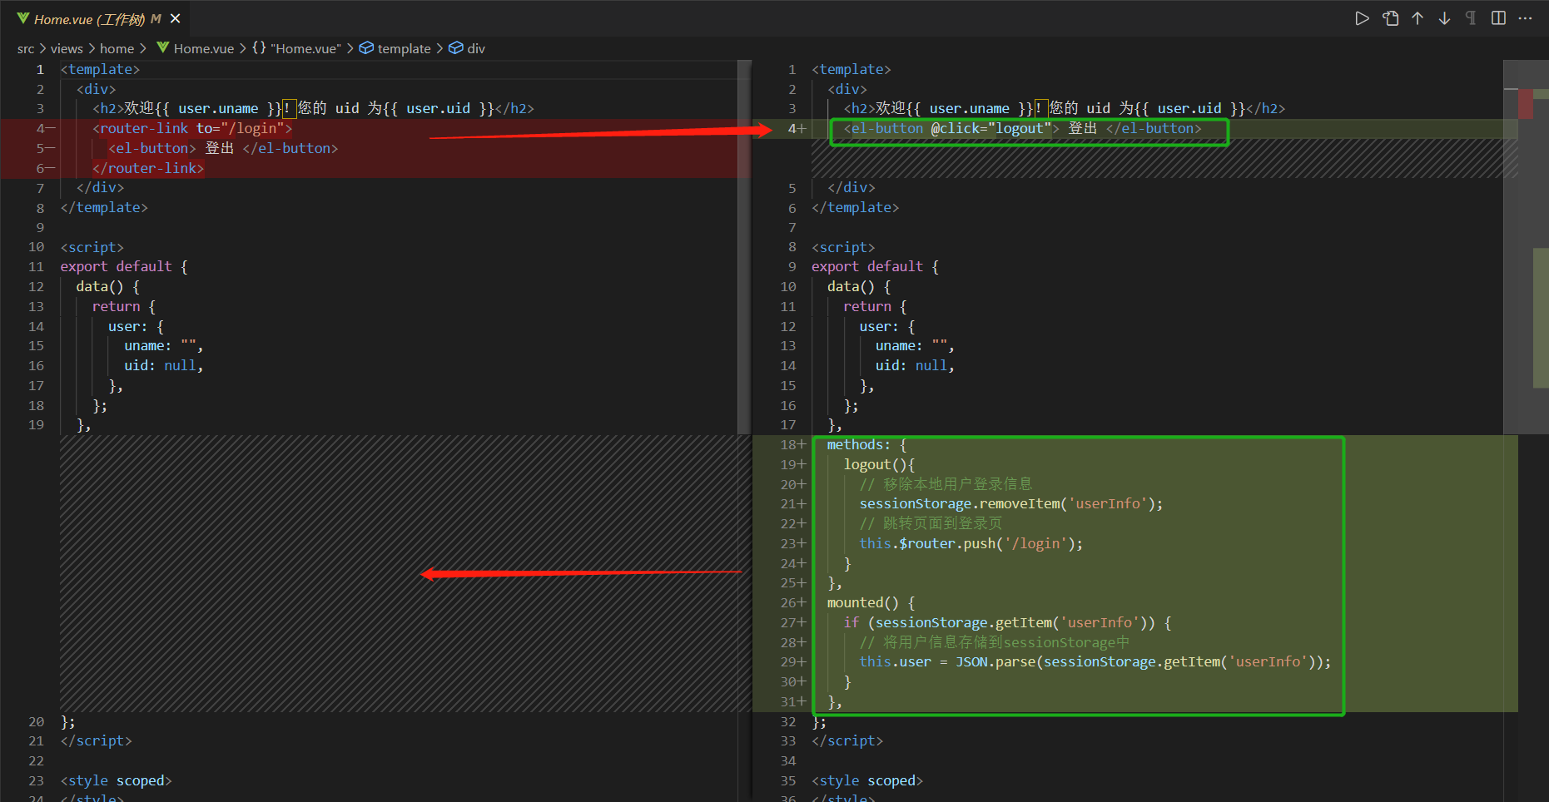Click sessionStorage.removeItem('userInfo') line
This screenshot has height=802, width=1549.
(x=1011, y=504)
